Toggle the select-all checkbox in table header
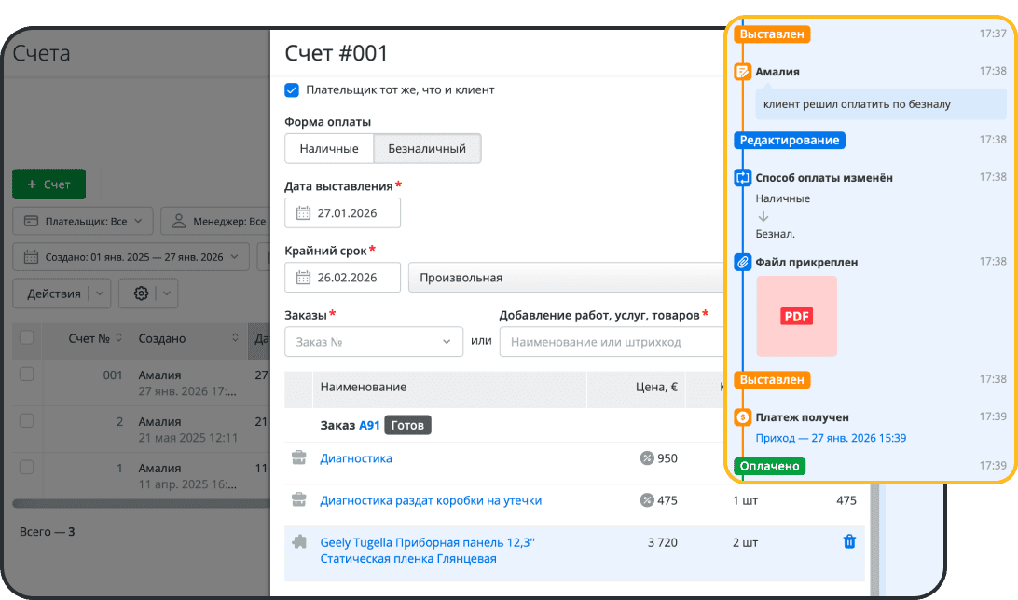Viewport: 1018px width, 600px height. pos(27,338)
